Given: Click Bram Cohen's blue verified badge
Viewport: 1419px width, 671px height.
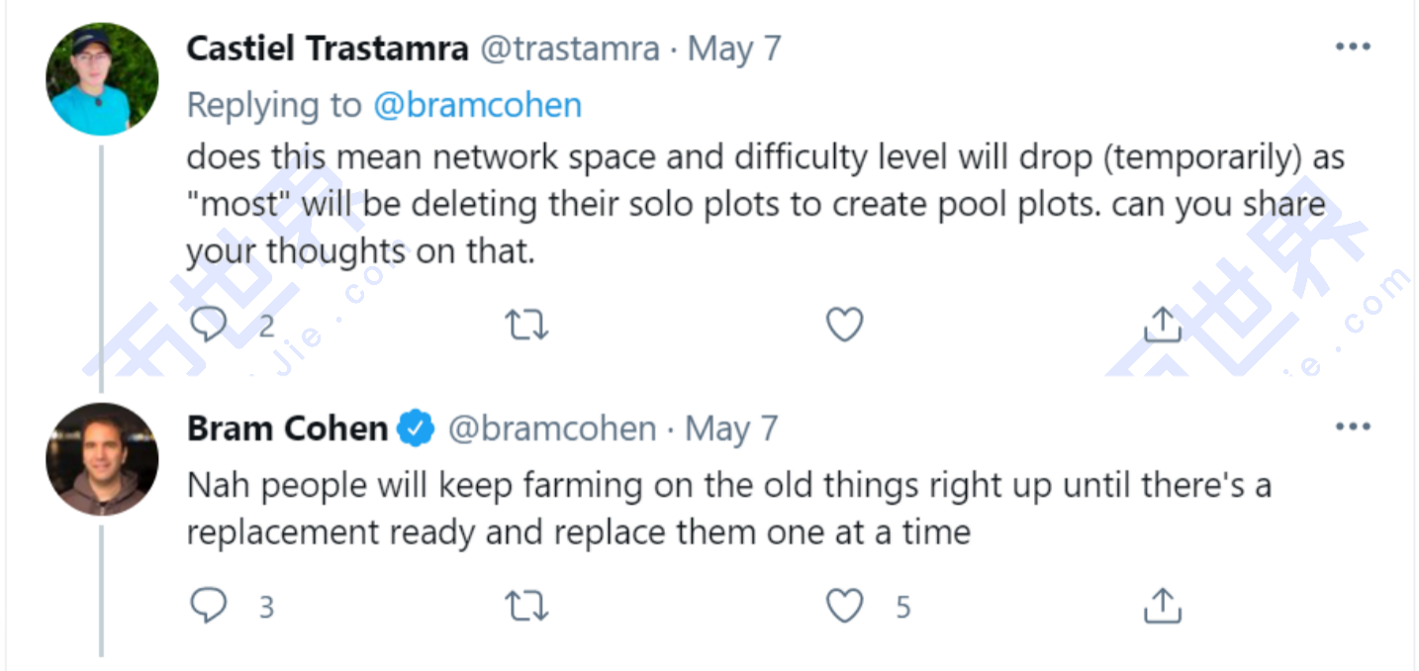Looking at the screenshot, I should [417, 429].
